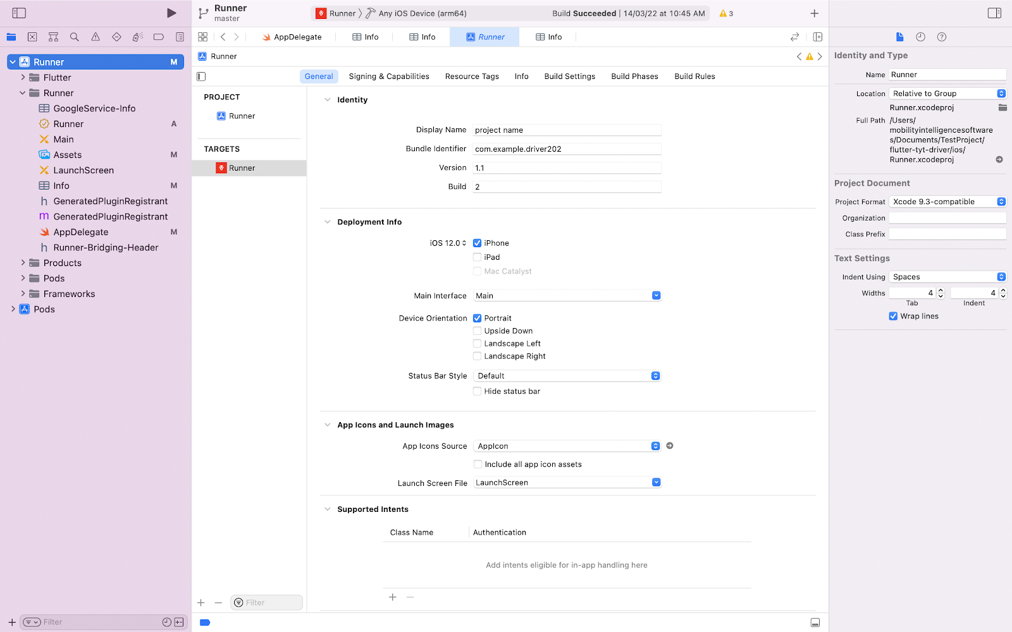
Task: Toggle the right inspector panel
Action: click(994, 13)
